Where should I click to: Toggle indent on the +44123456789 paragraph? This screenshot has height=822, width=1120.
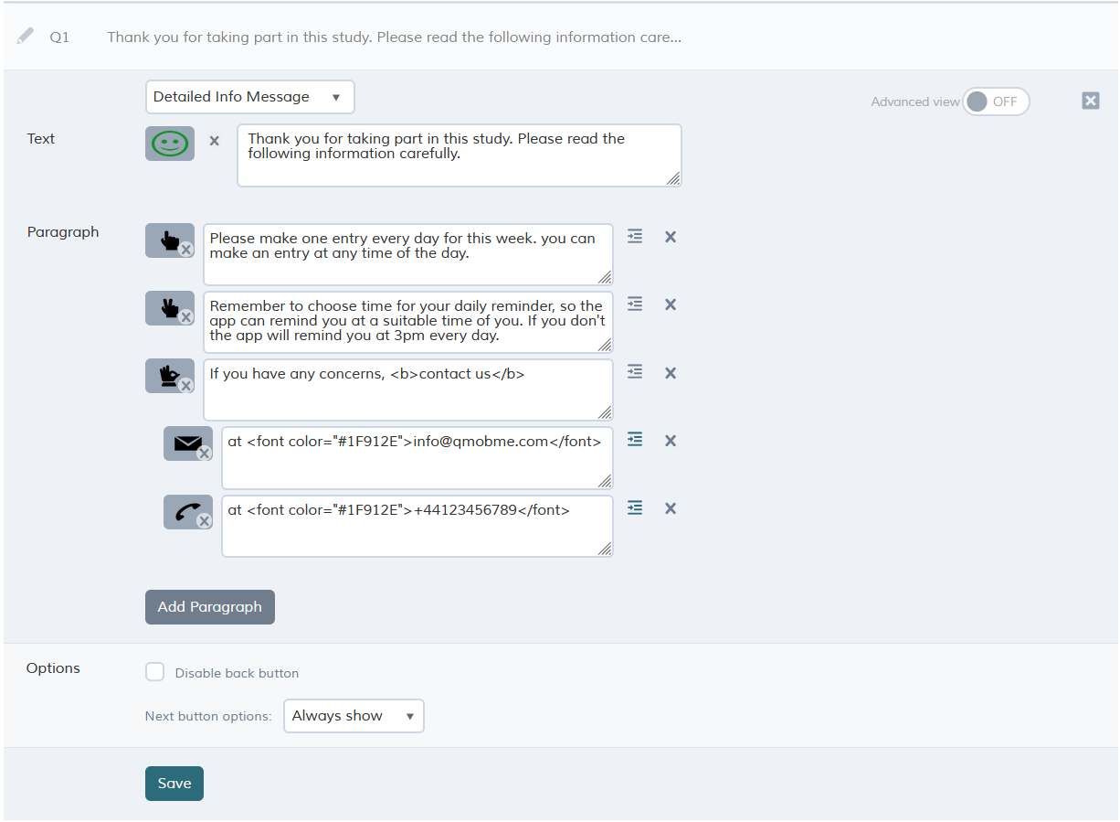pos(635,507)
